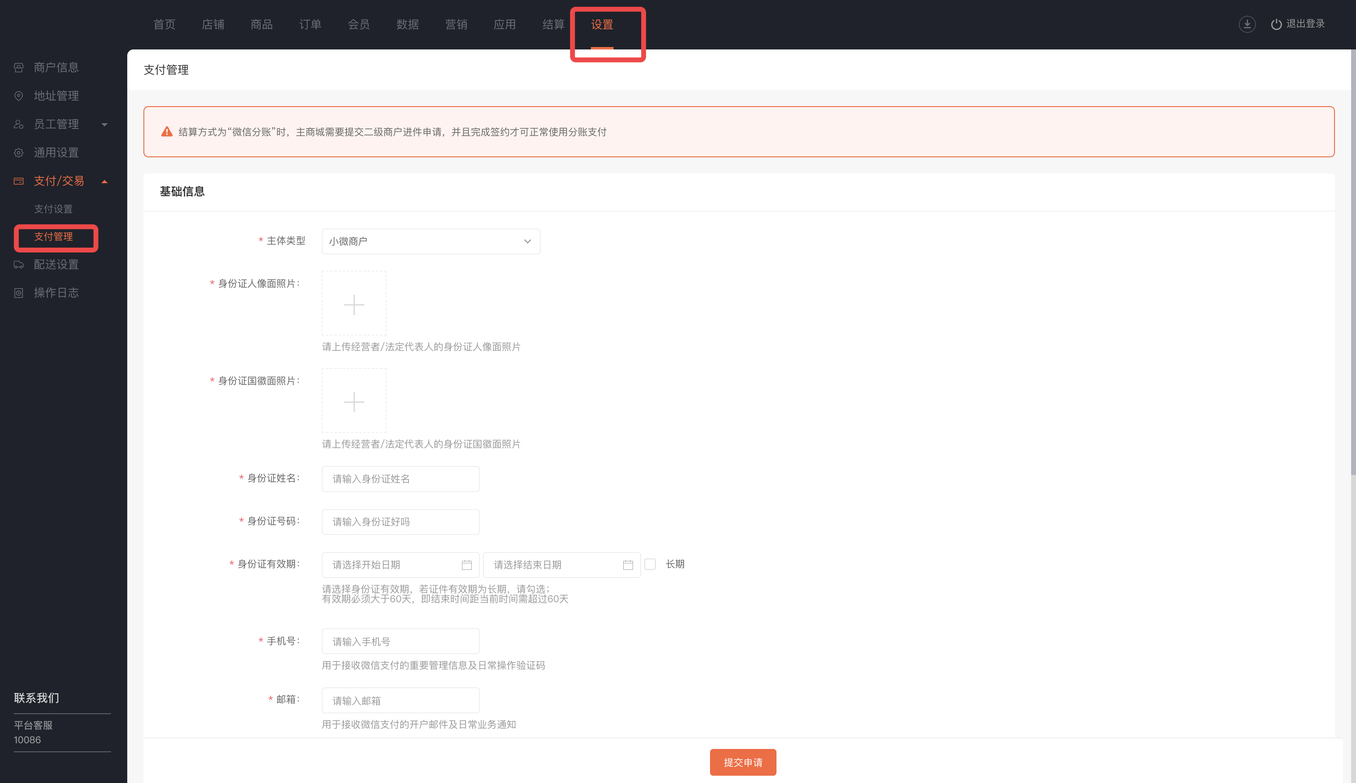Click the 配送设置 truck icon
This screenshot has height=783, width=1356.
pyautogui.click(x=19, y=265)
